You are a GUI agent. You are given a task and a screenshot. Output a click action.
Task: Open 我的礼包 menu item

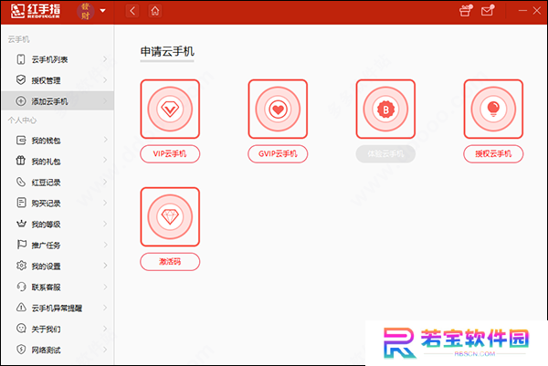pos(58,162)
